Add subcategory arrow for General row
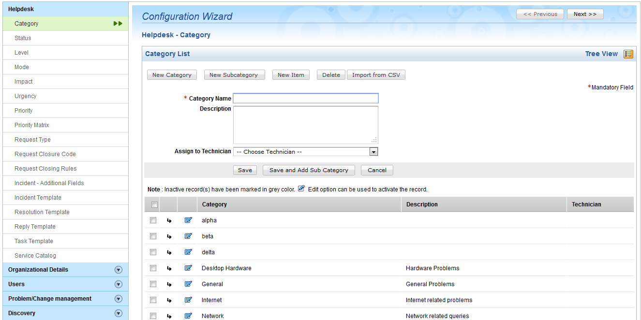The image size is (641, 320). click(169, 285)
